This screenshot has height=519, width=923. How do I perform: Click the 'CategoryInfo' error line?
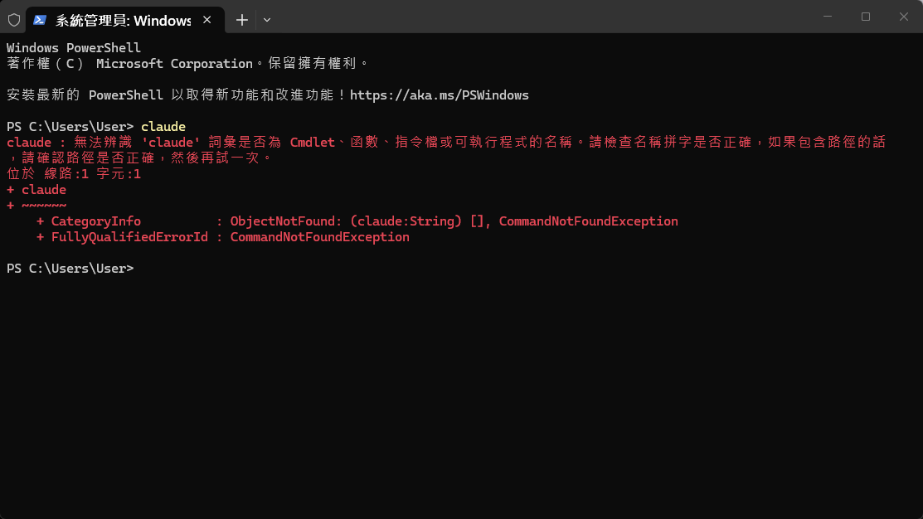coord(357,221)
